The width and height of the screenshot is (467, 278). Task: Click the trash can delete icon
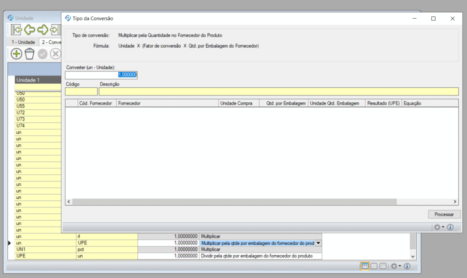click(x=30, y=54)
